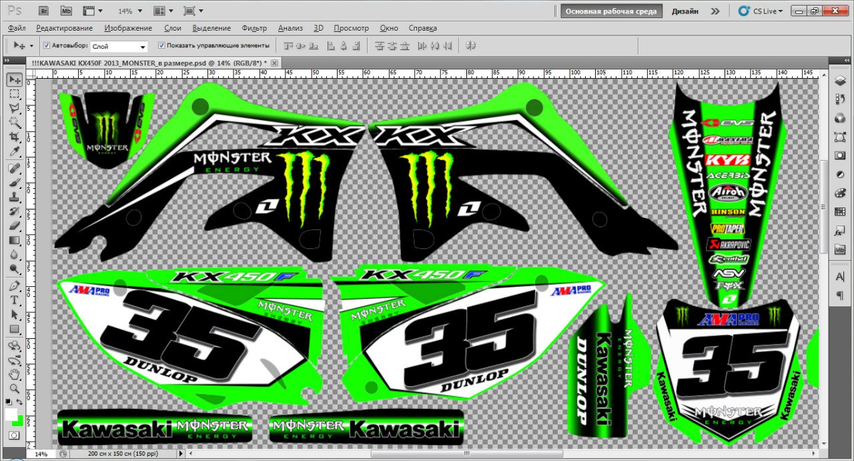This screenshot has width=854, height=461.
Task: Toggle the Автовыбор checkbox
Action: (x=47, y=45)
